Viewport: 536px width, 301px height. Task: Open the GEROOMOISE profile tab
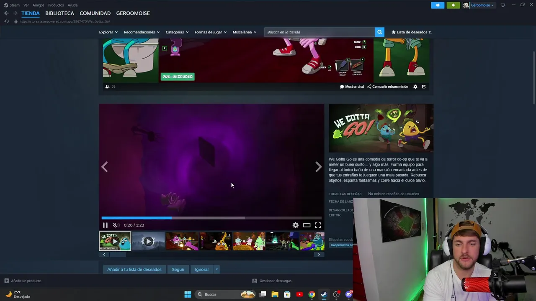(x=133, y=13)
